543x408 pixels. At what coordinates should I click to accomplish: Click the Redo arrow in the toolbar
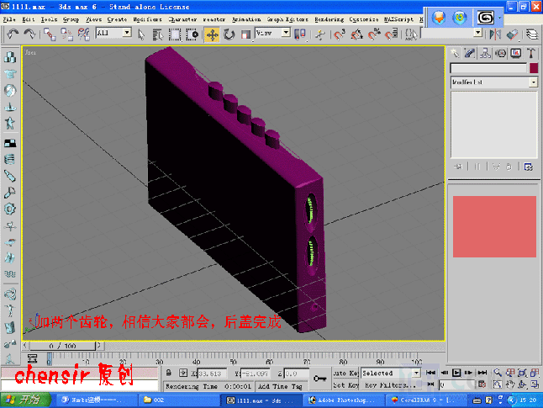pyautogui.click(x=29, y=34)
